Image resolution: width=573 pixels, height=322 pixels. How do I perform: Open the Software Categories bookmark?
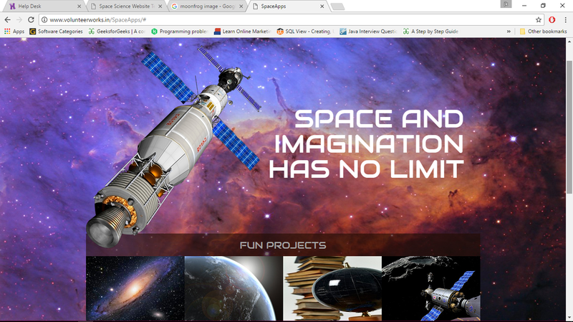[56, 32]
